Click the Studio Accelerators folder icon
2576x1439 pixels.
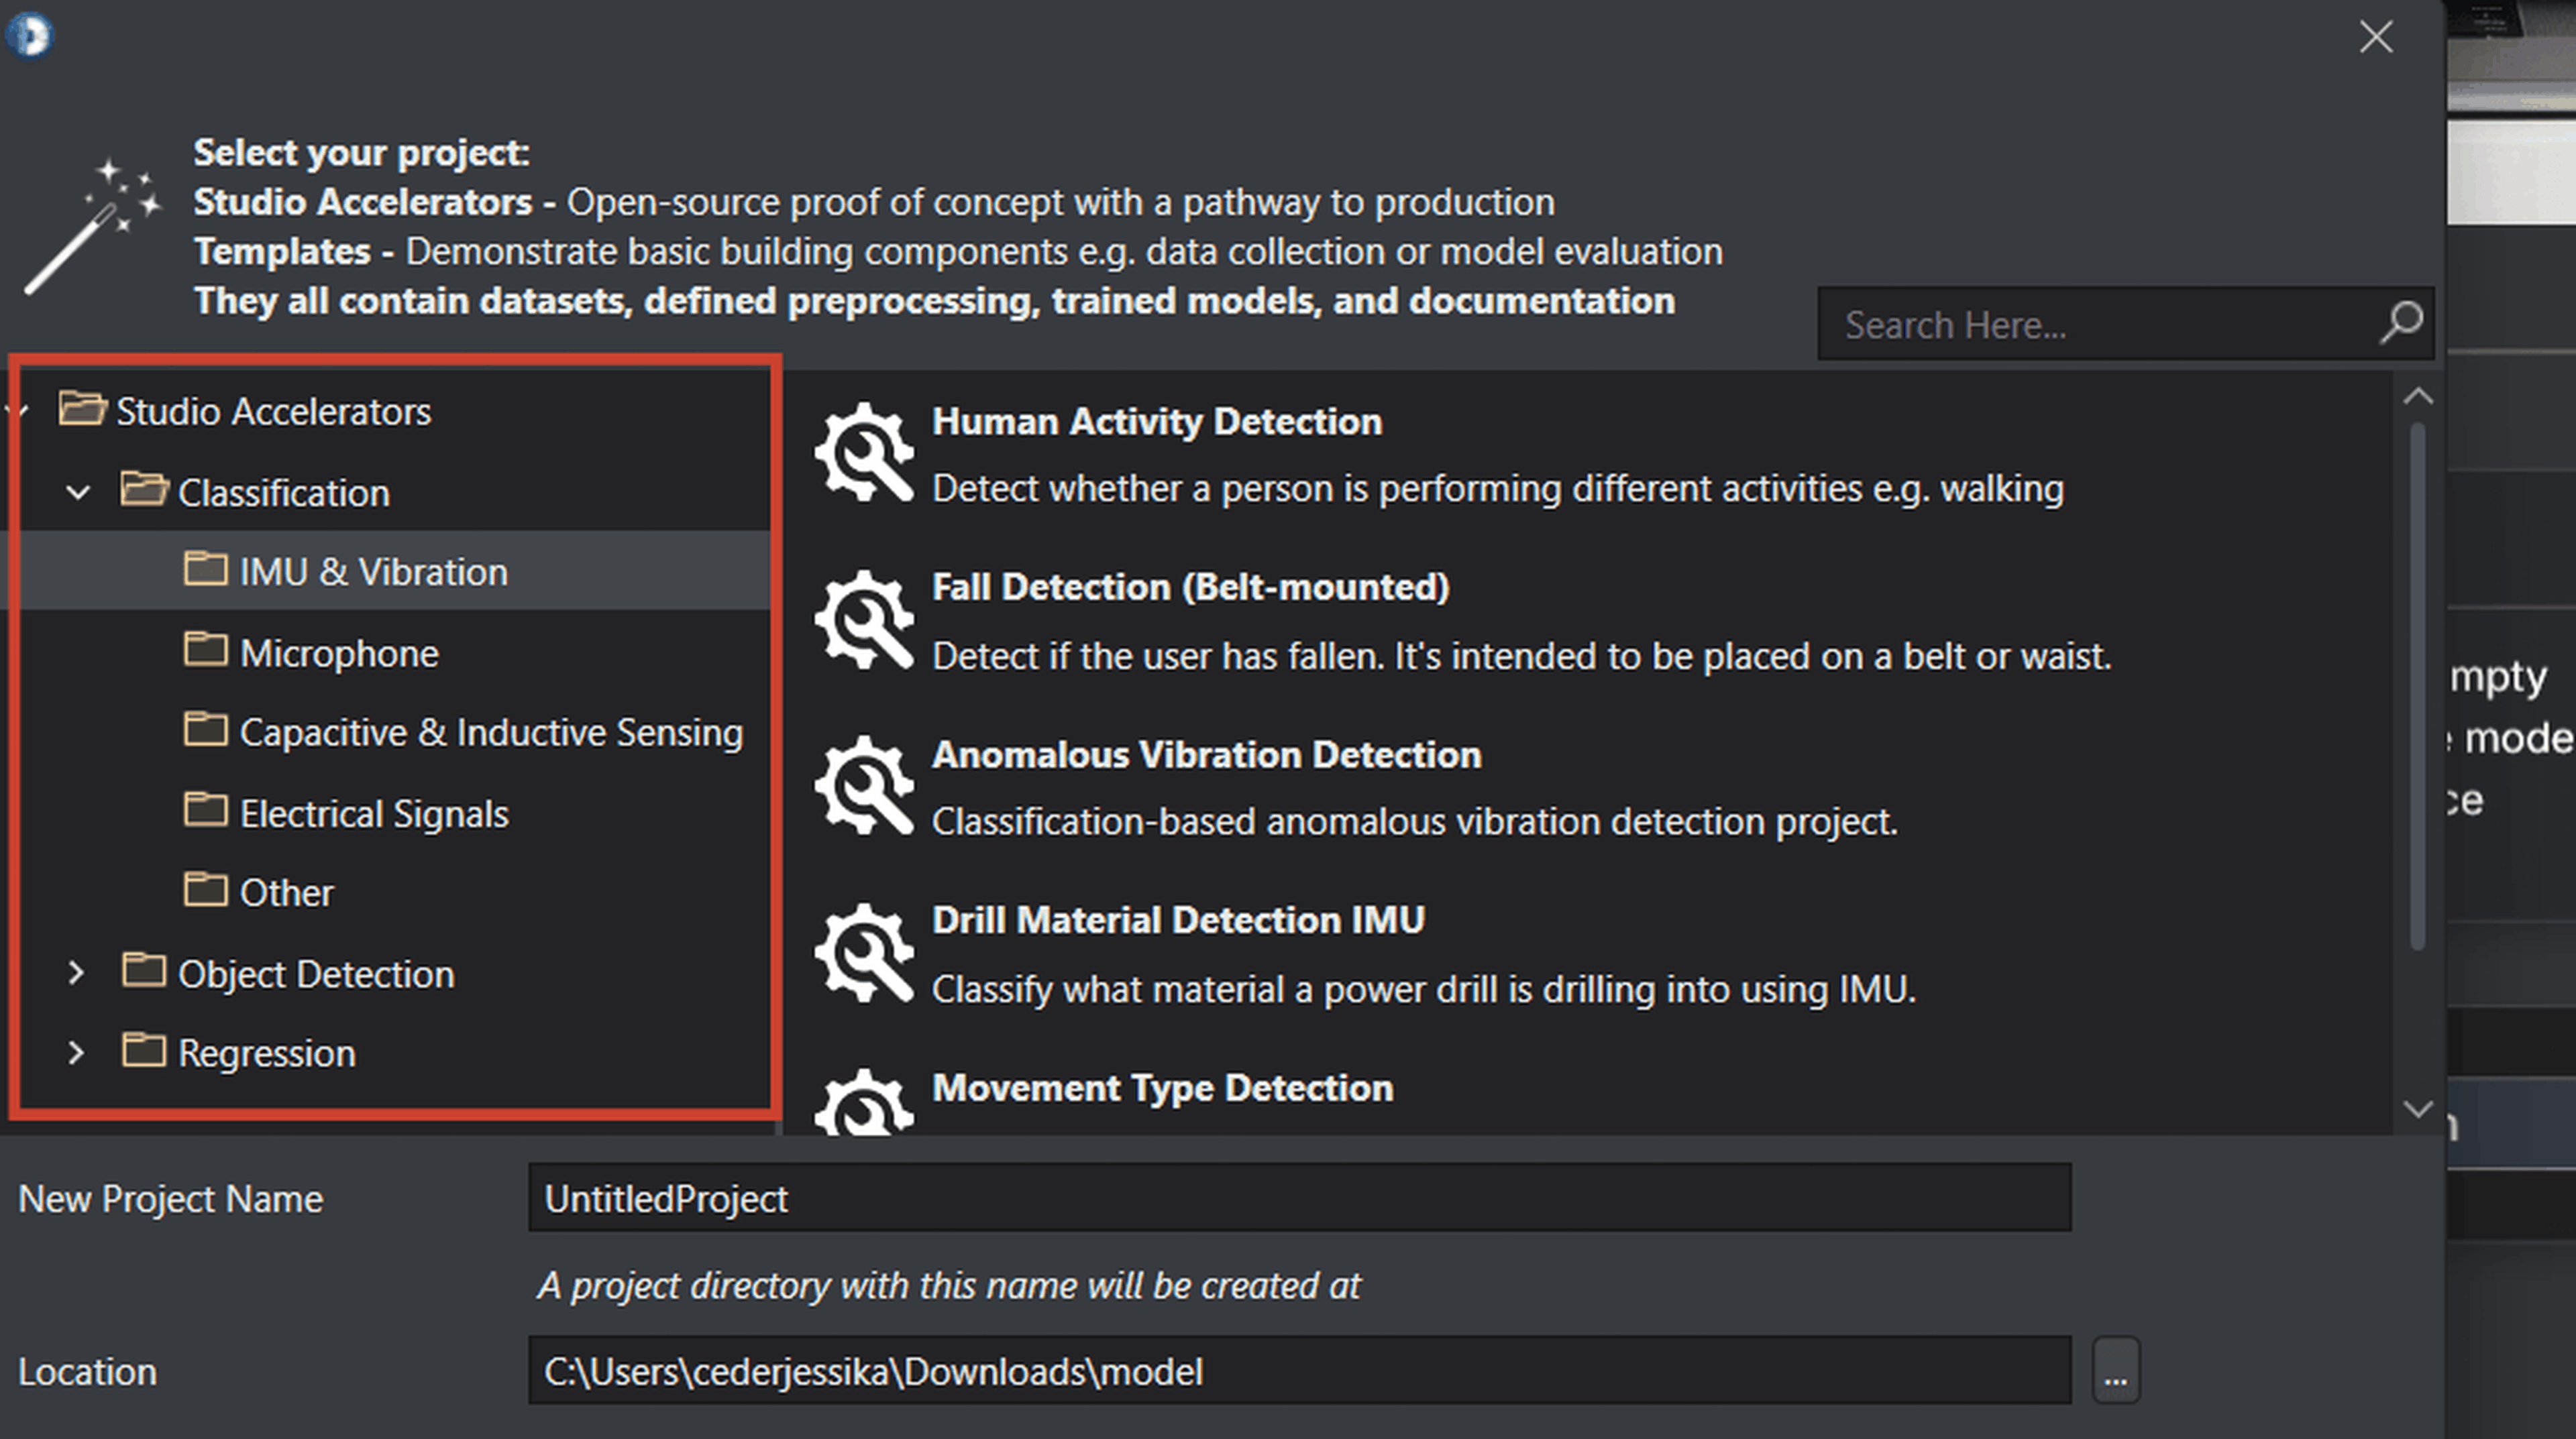(x=82, y=409)
